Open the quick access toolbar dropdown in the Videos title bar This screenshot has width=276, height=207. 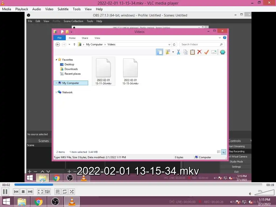point(71,32)
